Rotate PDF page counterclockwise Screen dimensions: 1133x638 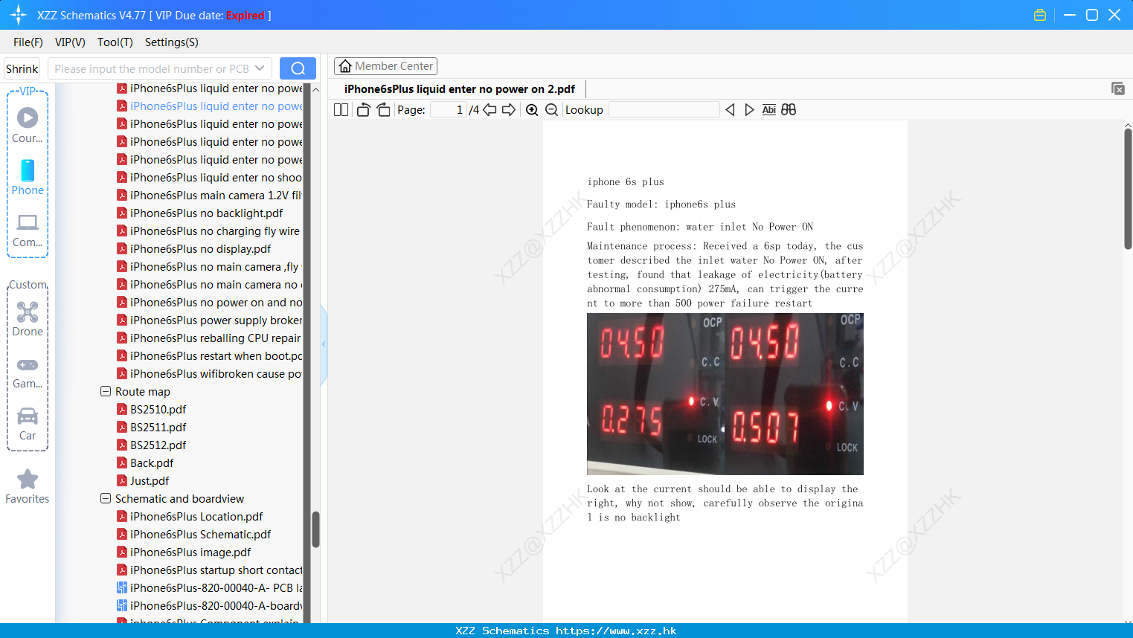tap(363, 110)
